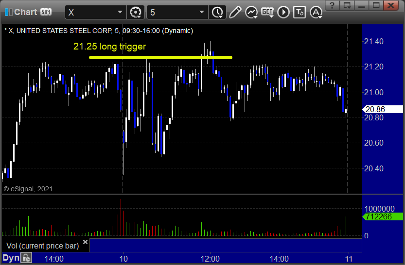
Task: Open the studies chart-line icon
Action: (x=251, y=12)
